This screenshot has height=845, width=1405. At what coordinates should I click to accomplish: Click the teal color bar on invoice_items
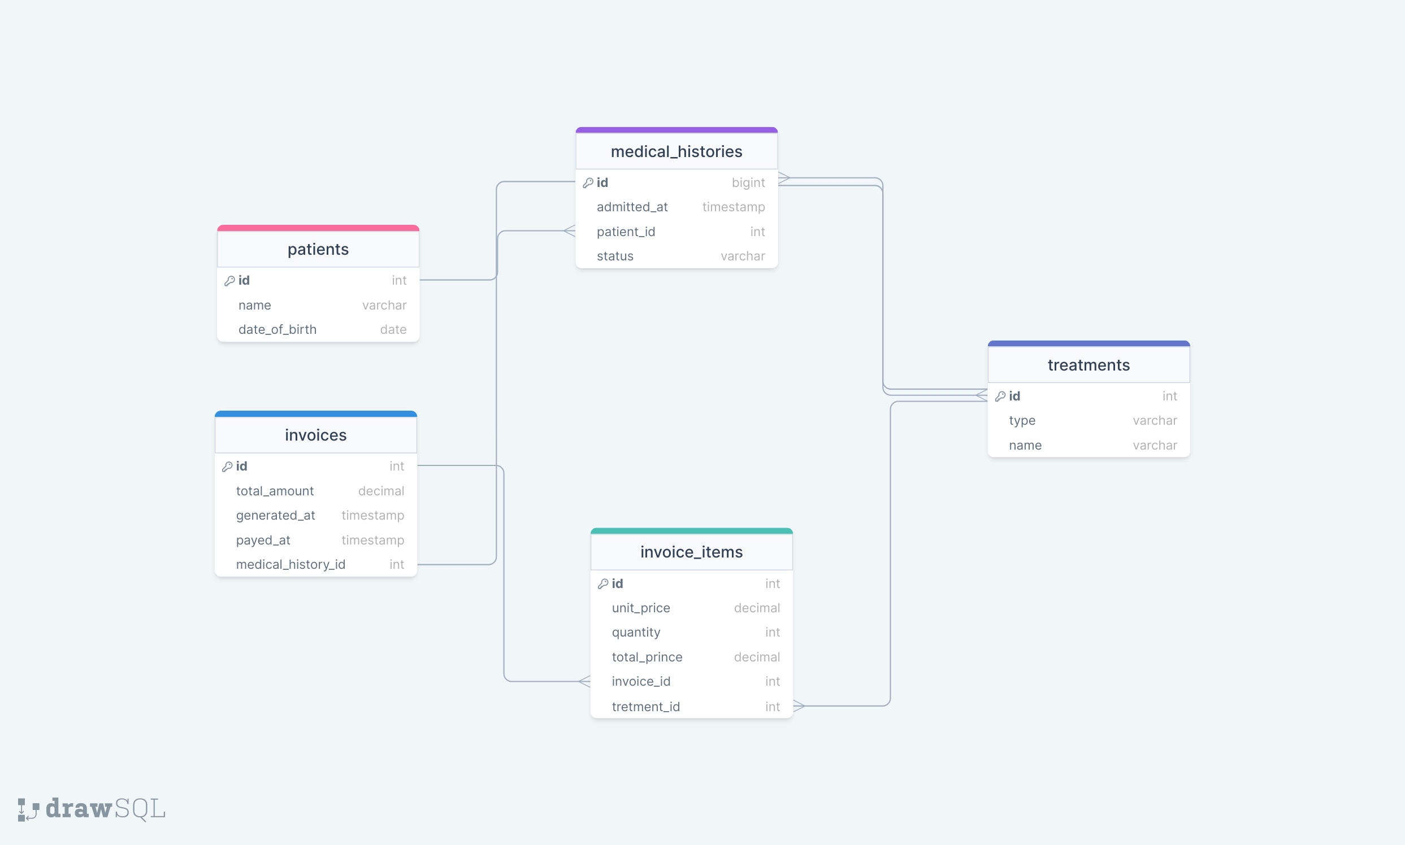click(x=691, y=531)
